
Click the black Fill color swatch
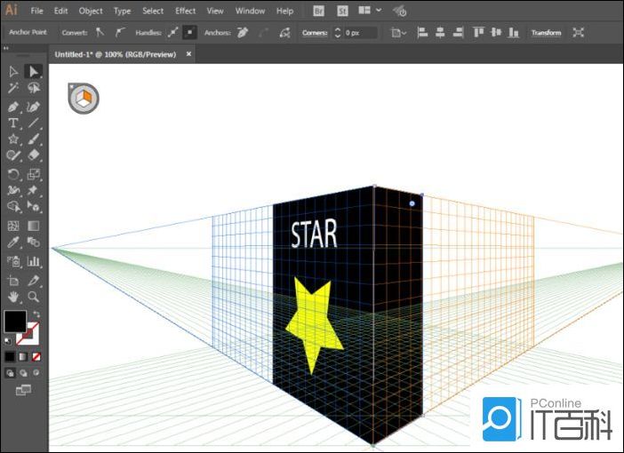tap(15, 321)
